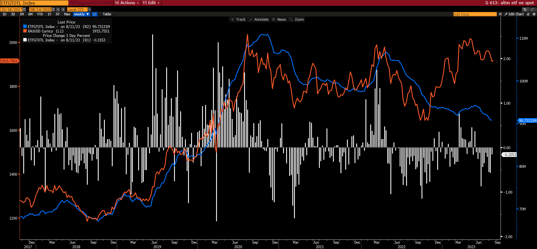Viewport: 537px width, 249px height.
Task: Step the date range forward
Action: pyautogui.click(x=63, y=10)
